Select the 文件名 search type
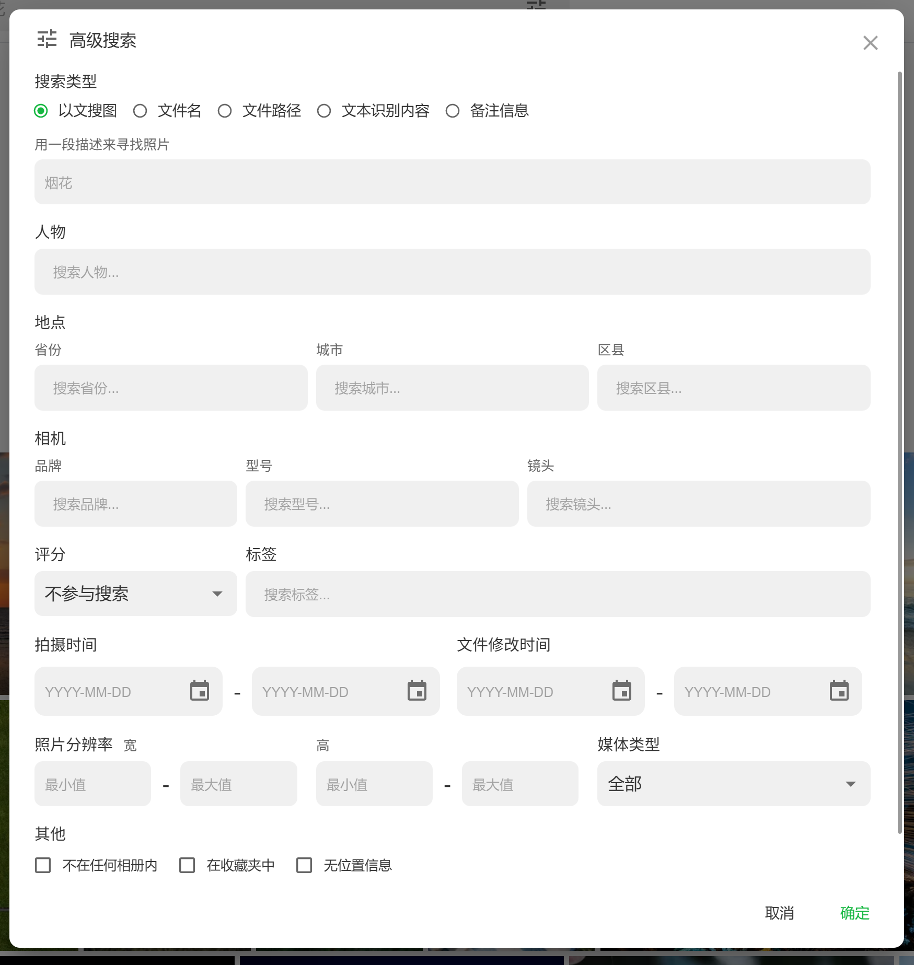Viewport: 914px width, 965px height. pyautogui.click(x=140, y=111)
